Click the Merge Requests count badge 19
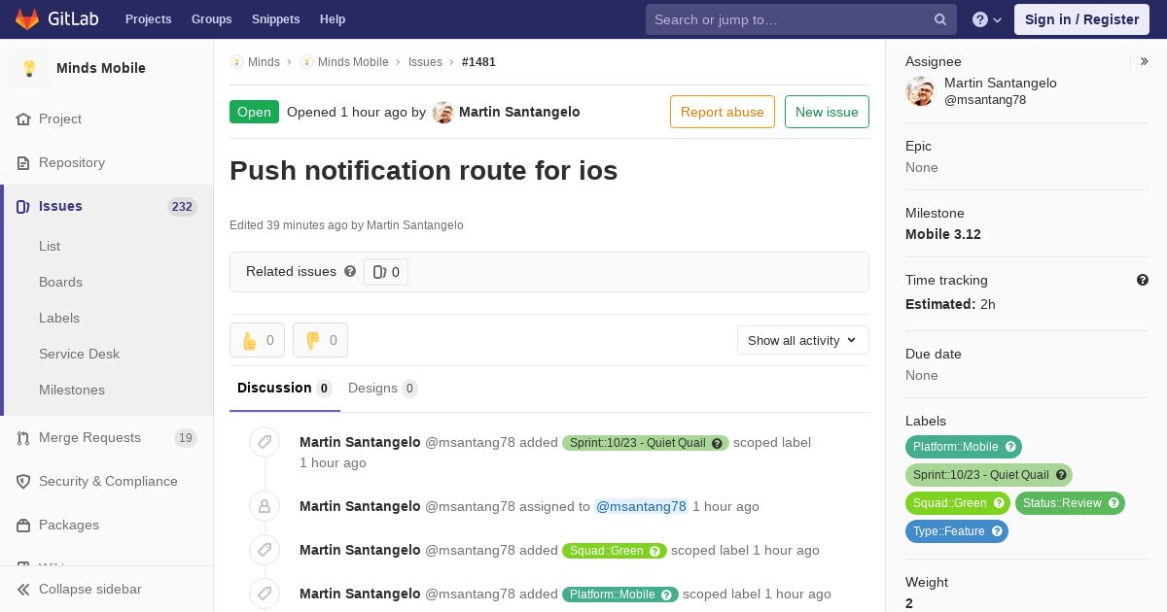1167x612 pixels. tap(186, 438)
